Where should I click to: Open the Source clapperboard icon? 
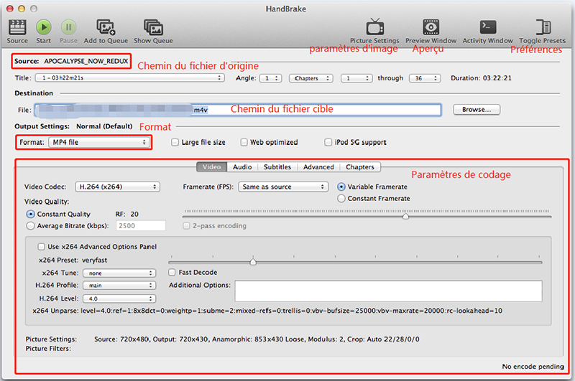point(17,27)
